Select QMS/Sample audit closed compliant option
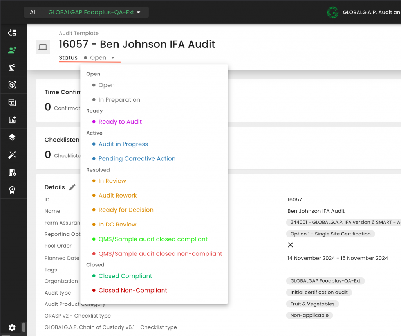Viewport: 401px width, 336px height. [153, 239]
